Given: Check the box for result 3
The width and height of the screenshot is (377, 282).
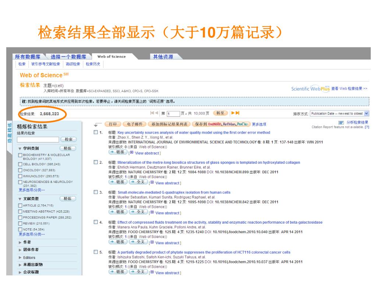Looking at the screenshot, I should click(x=96, y=192).
